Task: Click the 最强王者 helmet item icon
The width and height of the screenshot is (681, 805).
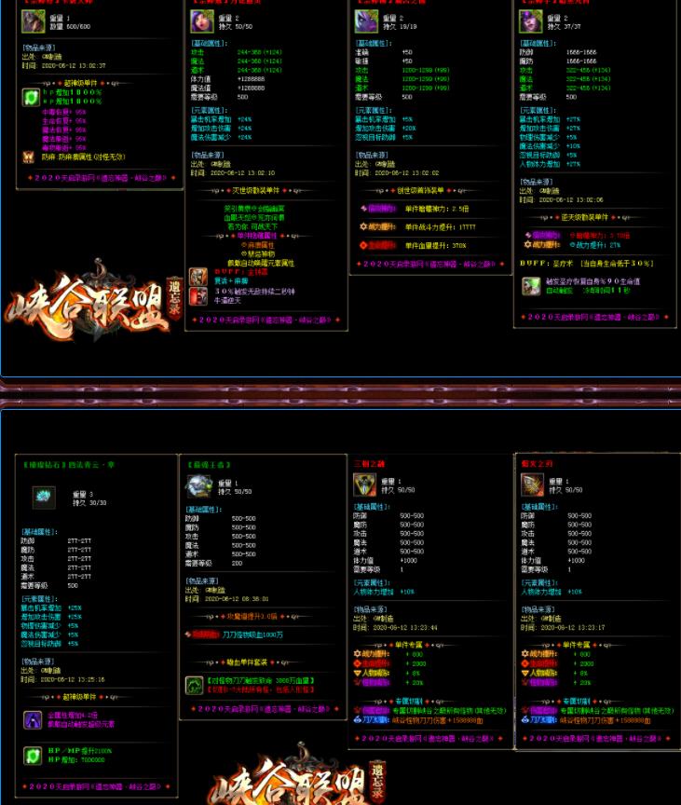Action: click(199, 486)
